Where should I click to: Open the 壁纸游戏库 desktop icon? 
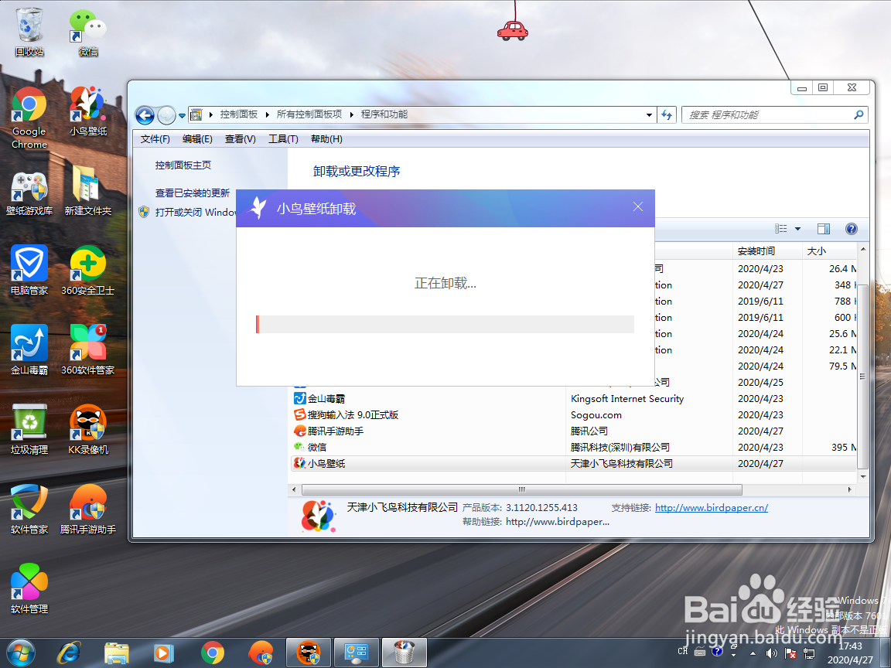click(29, 192)
